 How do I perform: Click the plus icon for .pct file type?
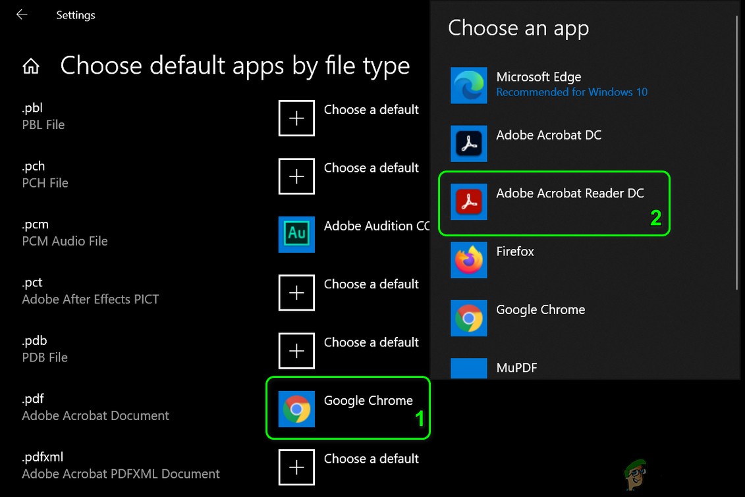pyautogui.click(x=296, y=292)
